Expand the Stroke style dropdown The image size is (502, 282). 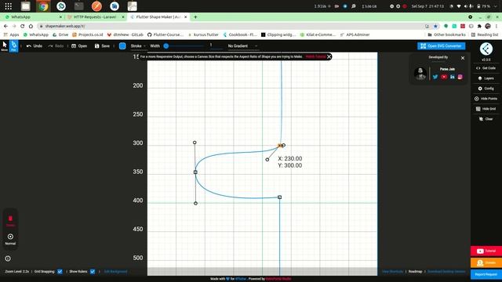(x=138, y=46)
